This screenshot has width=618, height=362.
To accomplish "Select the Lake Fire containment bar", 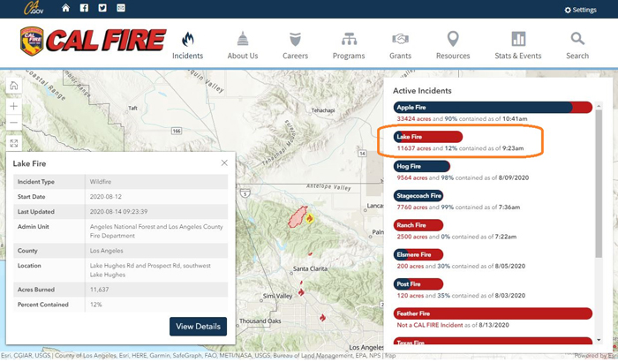I will [428, 137].
